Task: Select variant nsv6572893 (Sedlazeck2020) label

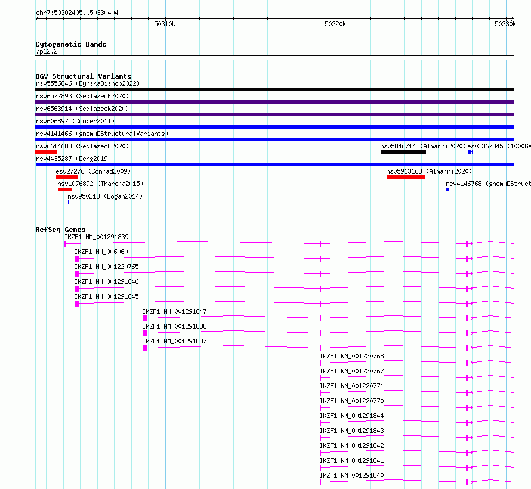Action: pos(82,96)
